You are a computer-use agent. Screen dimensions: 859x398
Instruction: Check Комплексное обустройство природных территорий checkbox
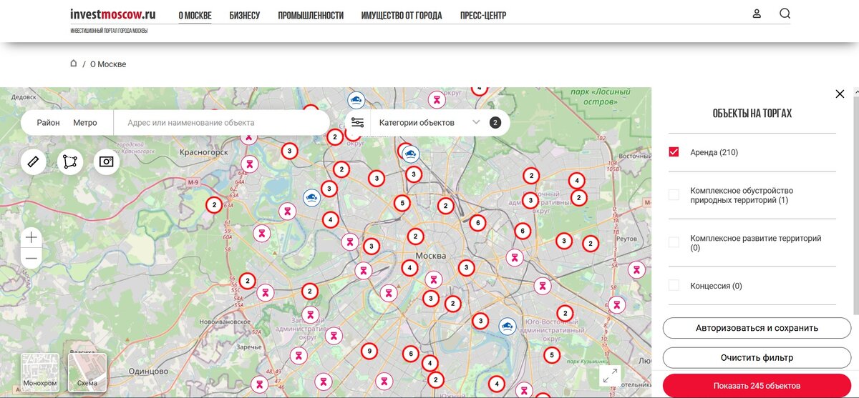pos(674,195)
